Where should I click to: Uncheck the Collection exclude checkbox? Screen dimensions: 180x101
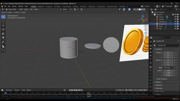173,15
